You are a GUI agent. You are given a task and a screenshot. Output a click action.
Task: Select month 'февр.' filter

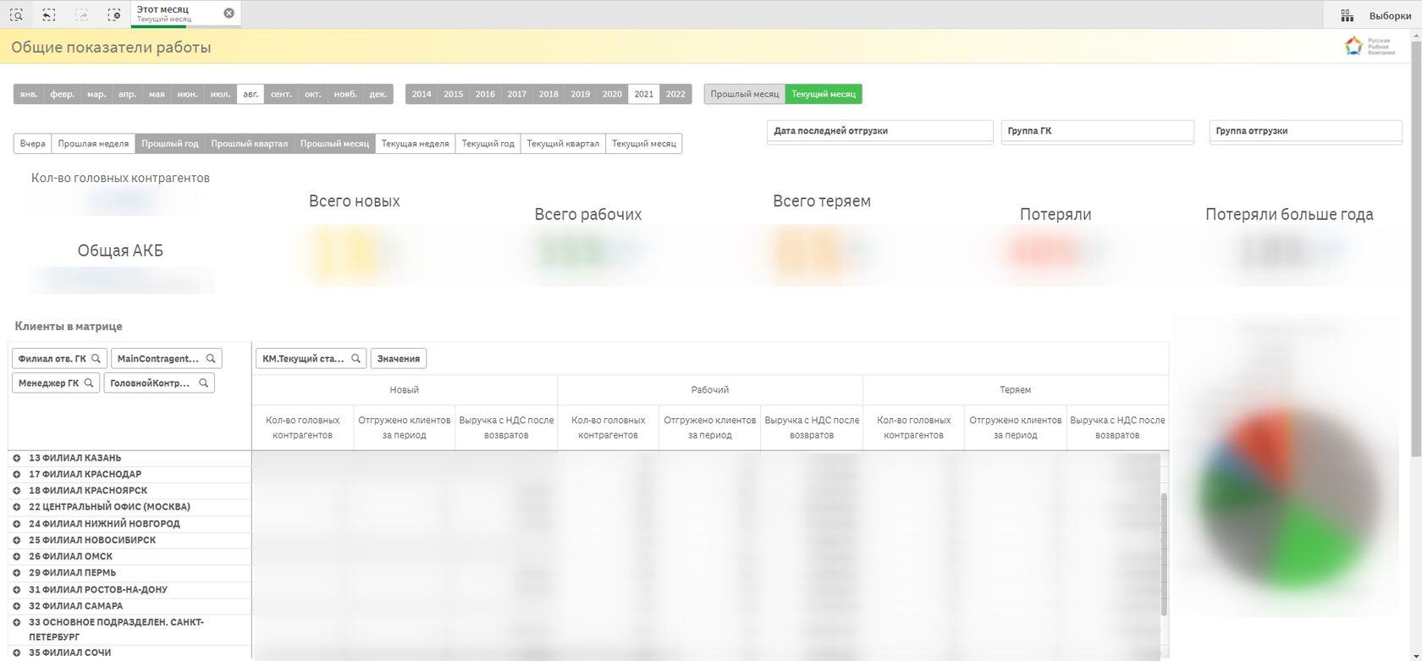(63, 94)
